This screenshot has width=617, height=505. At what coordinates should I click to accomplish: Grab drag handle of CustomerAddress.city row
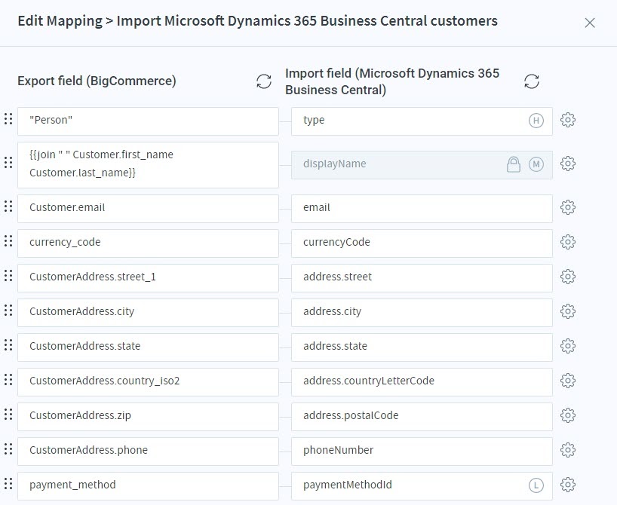click(8, 311)
